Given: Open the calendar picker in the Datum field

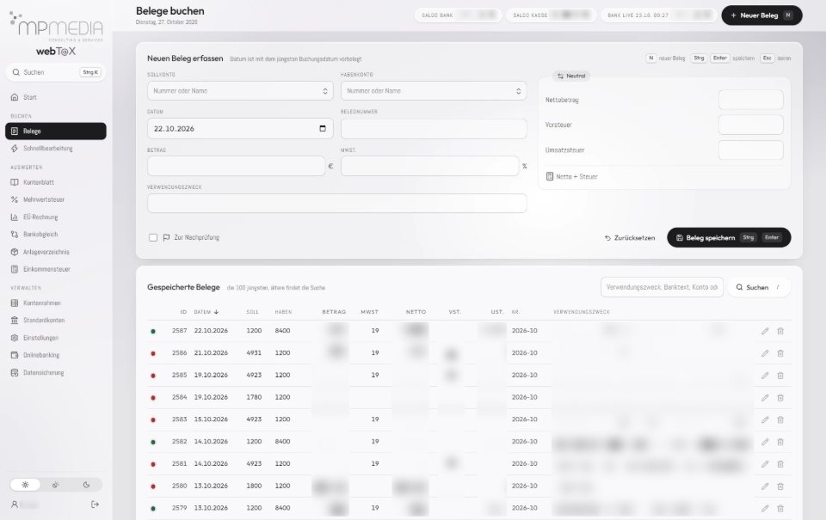Looking at the screenshot, I should [x=323, y=128].
